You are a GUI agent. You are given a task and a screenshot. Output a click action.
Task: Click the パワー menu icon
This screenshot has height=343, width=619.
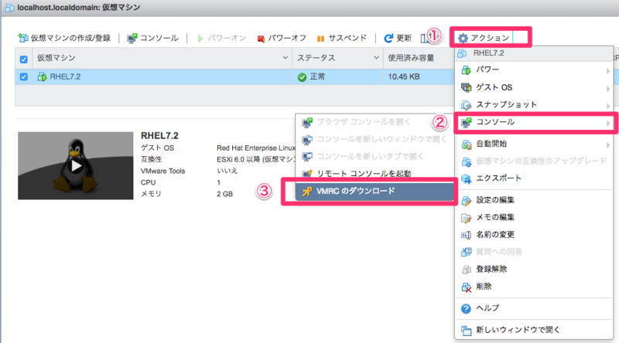(466, 70)
